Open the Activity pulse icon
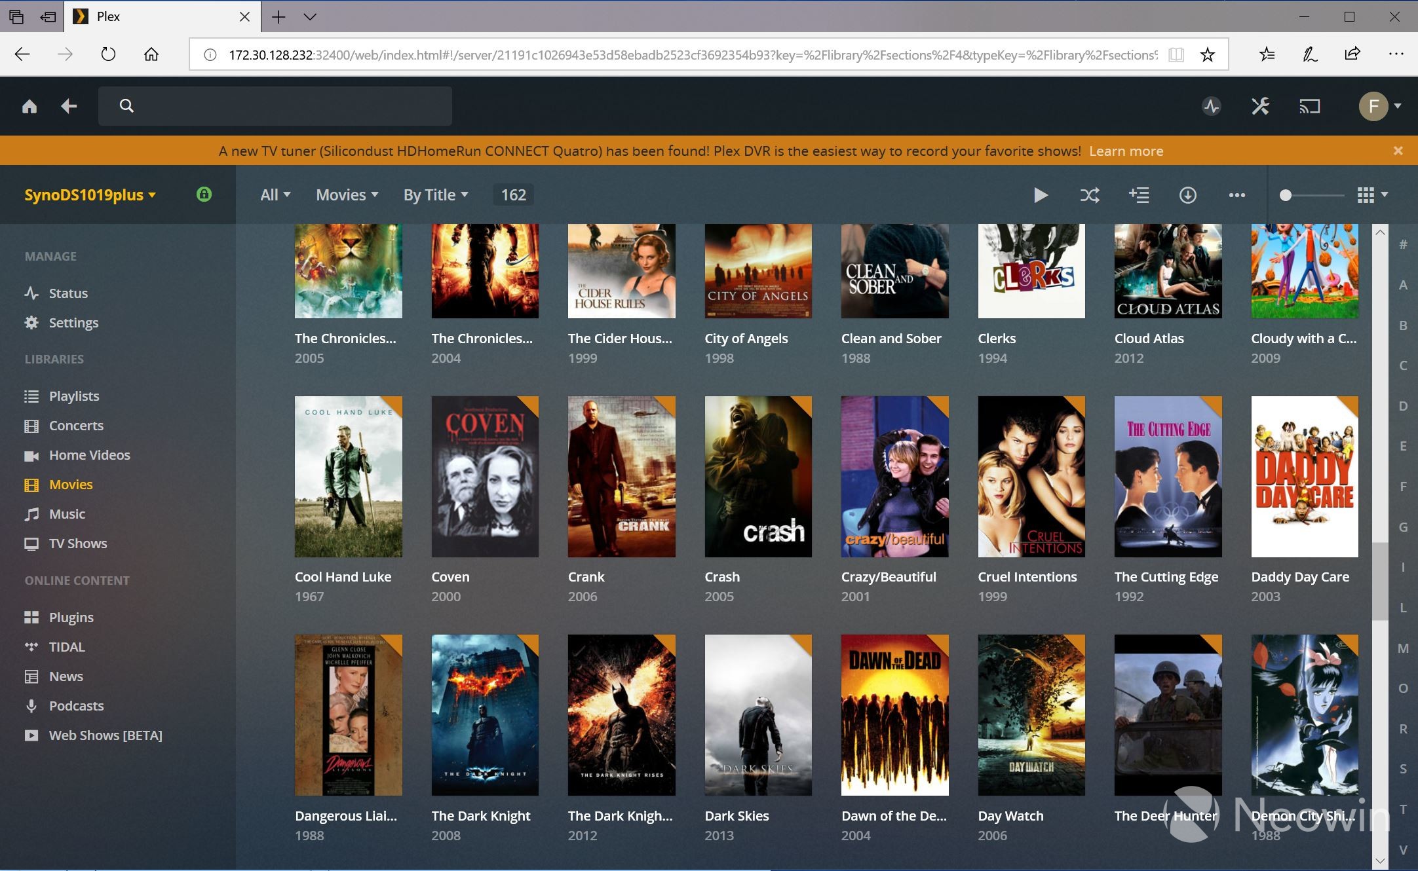This screenshot has height=871, width=1418. (x=1211, y=106)
